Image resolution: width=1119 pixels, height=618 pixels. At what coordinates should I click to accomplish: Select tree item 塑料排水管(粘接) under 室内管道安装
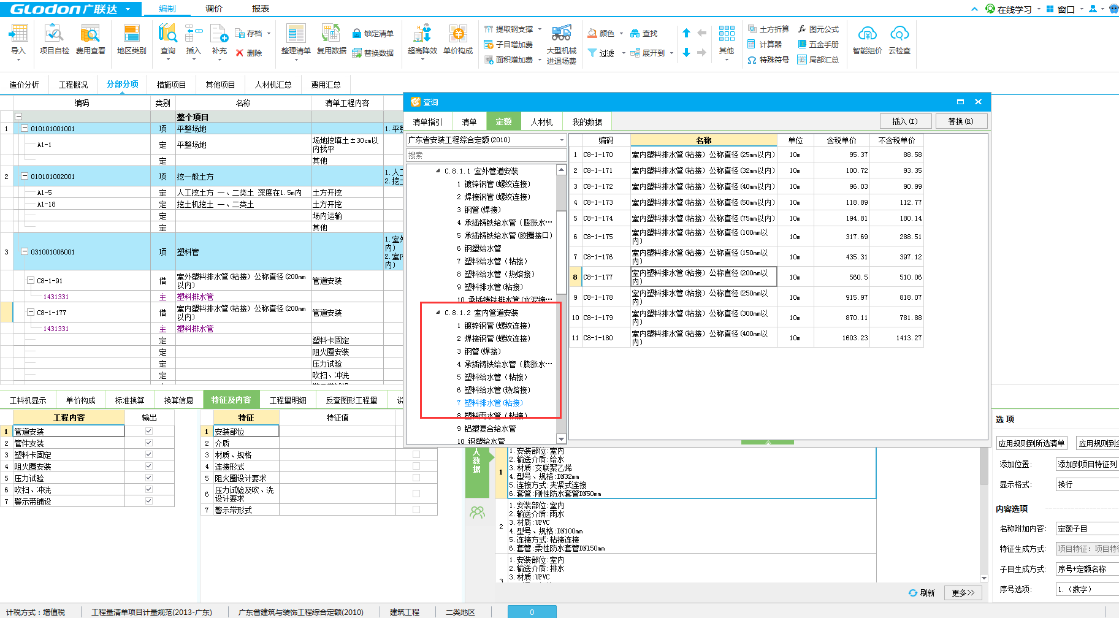(x=494, y=403)
